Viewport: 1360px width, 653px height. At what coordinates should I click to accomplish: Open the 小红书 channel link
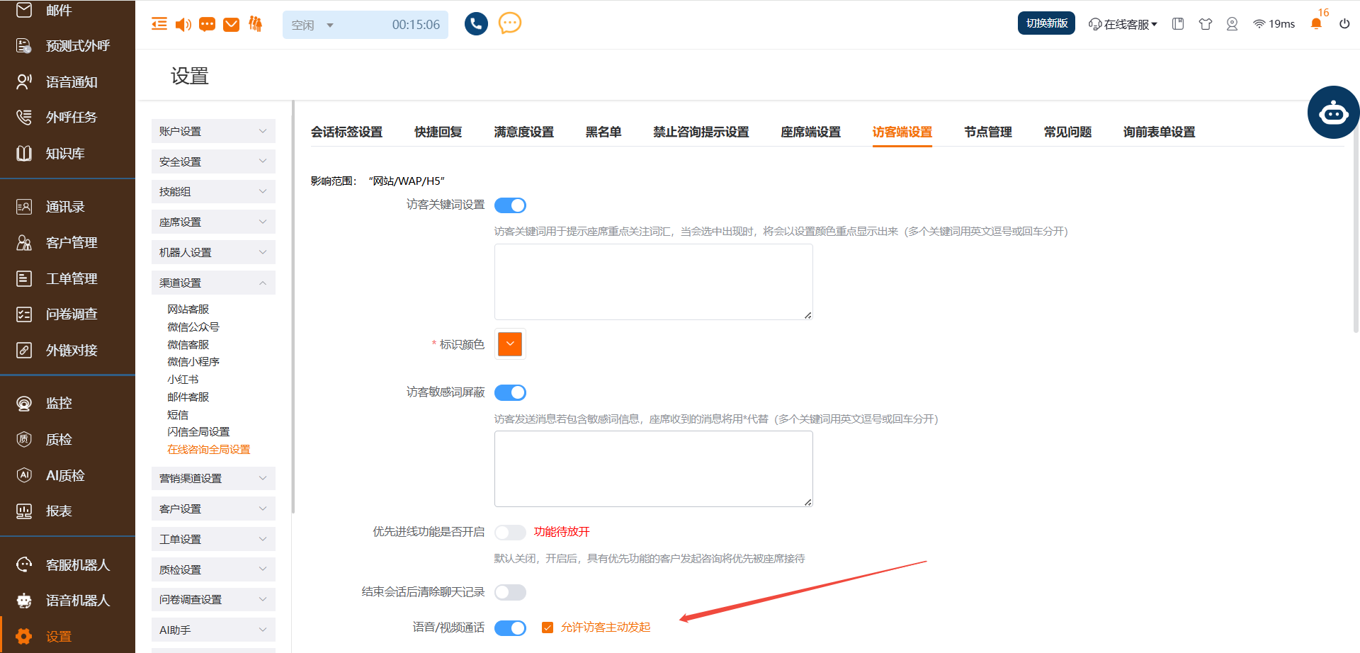(x=183, y=380)
